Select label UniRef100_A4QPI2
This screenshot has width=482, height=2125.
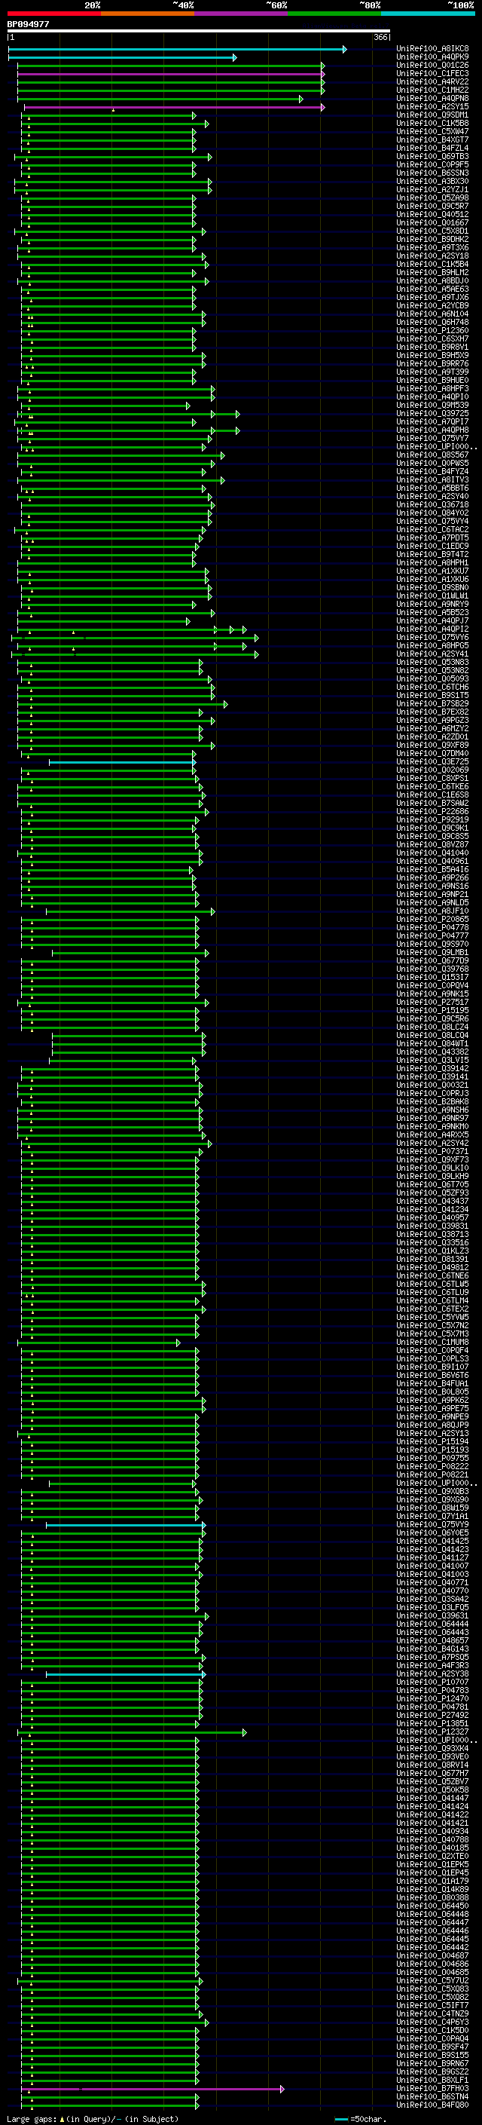coord(432,629)
